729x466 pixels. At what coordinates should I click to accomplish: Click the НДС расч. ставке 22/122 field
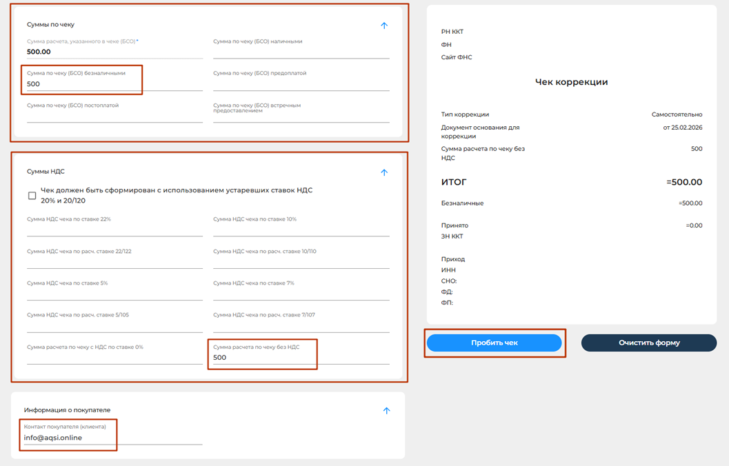(114, 262)
